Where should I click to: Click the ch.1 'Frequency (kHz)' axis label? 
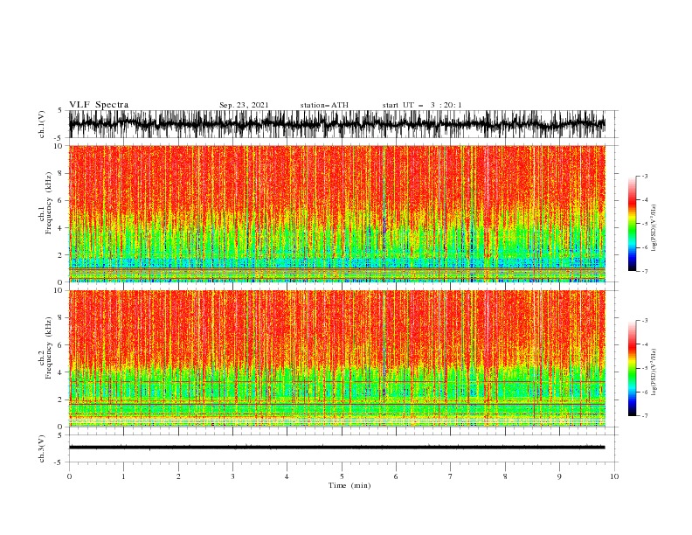[x=50, y=203]
